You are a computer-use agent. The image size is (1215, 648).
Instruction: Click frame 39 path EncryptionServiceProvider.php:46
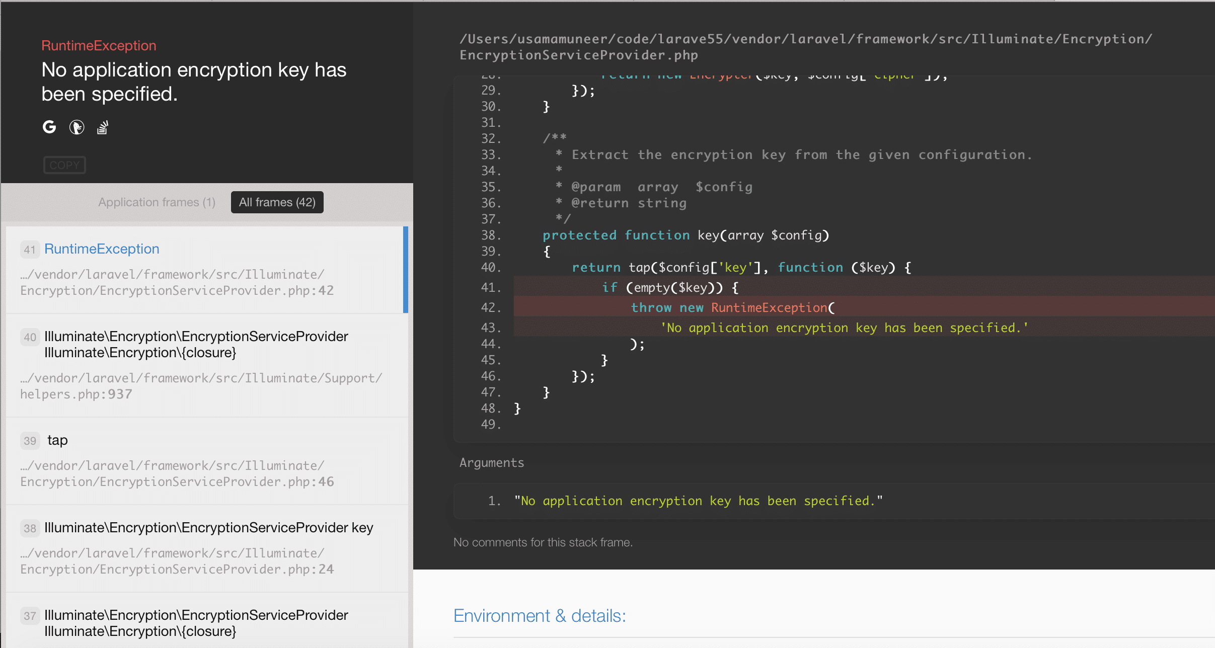(x=177, y=473)
